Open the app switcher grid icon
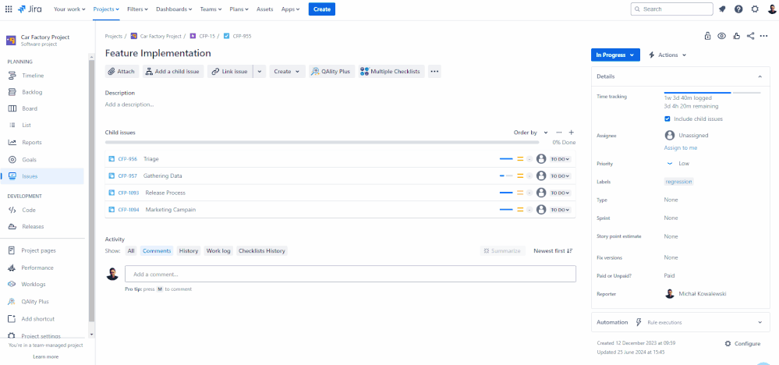Image resolution: width=779 pixels, height=365 pixels. pyautogui.click(x=9, y=9)
